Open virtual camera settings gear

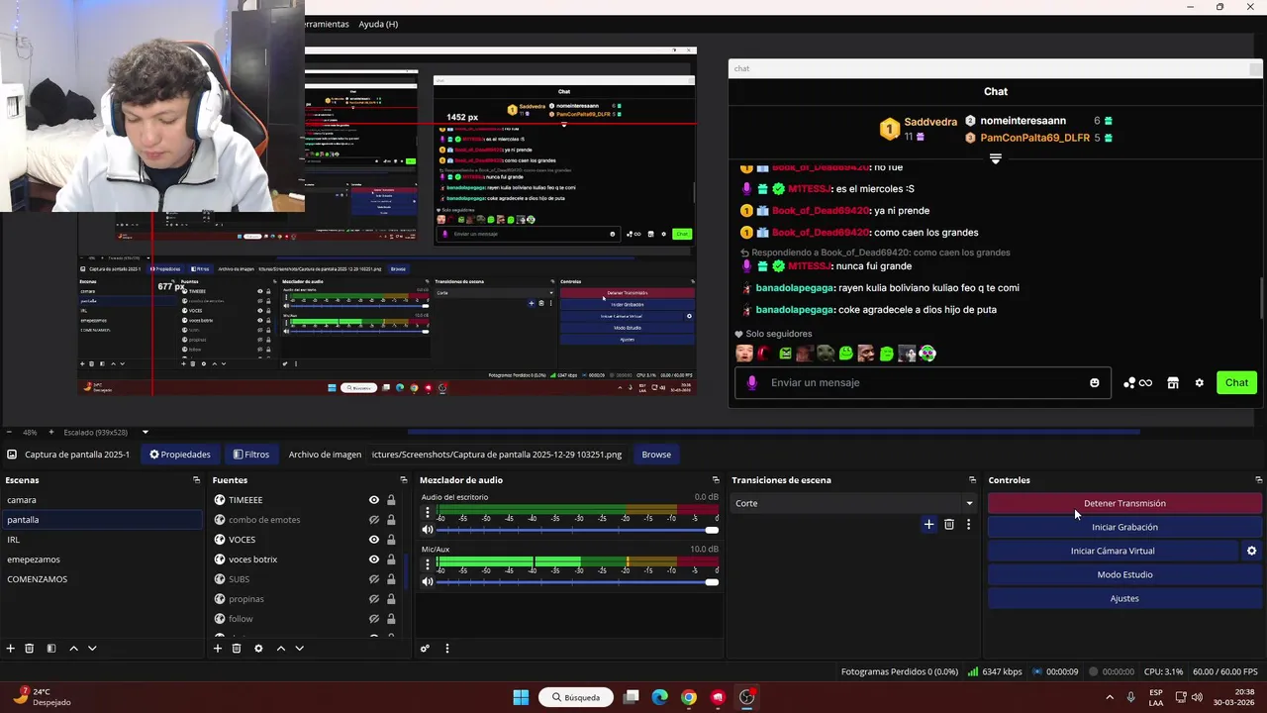[1251, 551]
